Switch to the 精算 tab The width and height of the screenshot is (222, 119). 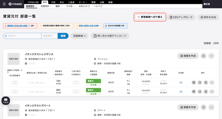(93, 2)
